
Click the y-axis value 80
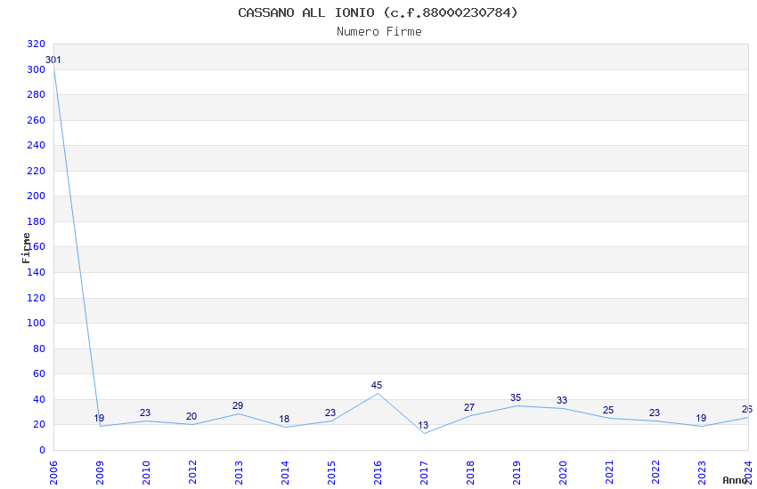pos(39,349)
